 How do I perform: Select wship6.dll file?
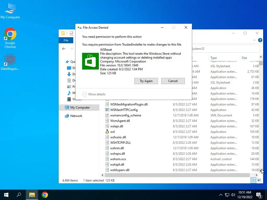(117, 165)
